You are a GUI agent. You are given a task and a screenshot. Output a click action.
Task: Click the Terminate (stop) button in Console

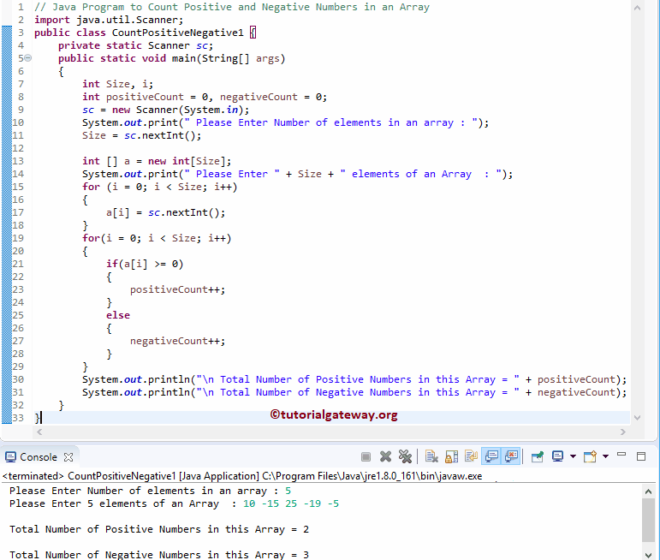[x=366, y=457]
